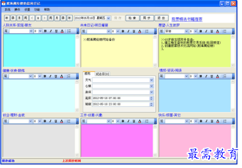Click the 同步 sync button
The height and width of the screenshot is (168, 242).
tap(147, 18)
